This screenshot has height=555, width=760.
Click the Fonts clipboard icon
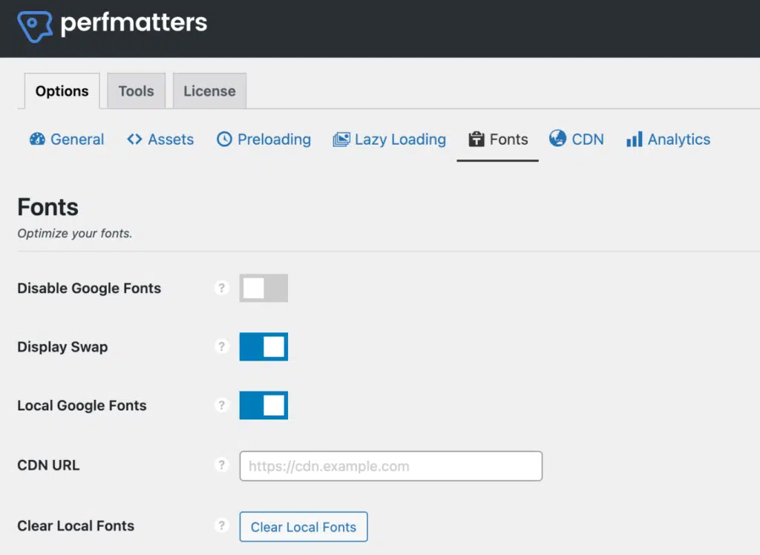coord(476,139)
